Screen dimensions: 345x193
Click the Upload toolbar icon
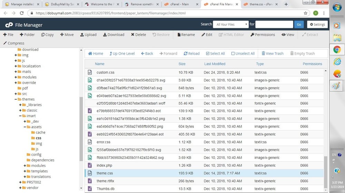tap(82, 35)
